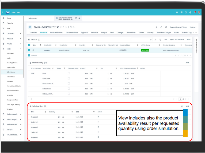The height and width of the screenshot is (153, 205).
Task: Check Manually Added box for Net Value row
Action: click(69, 94)
